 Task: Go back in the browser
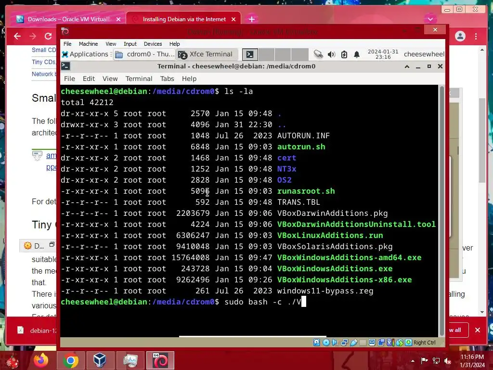point(17,36)
